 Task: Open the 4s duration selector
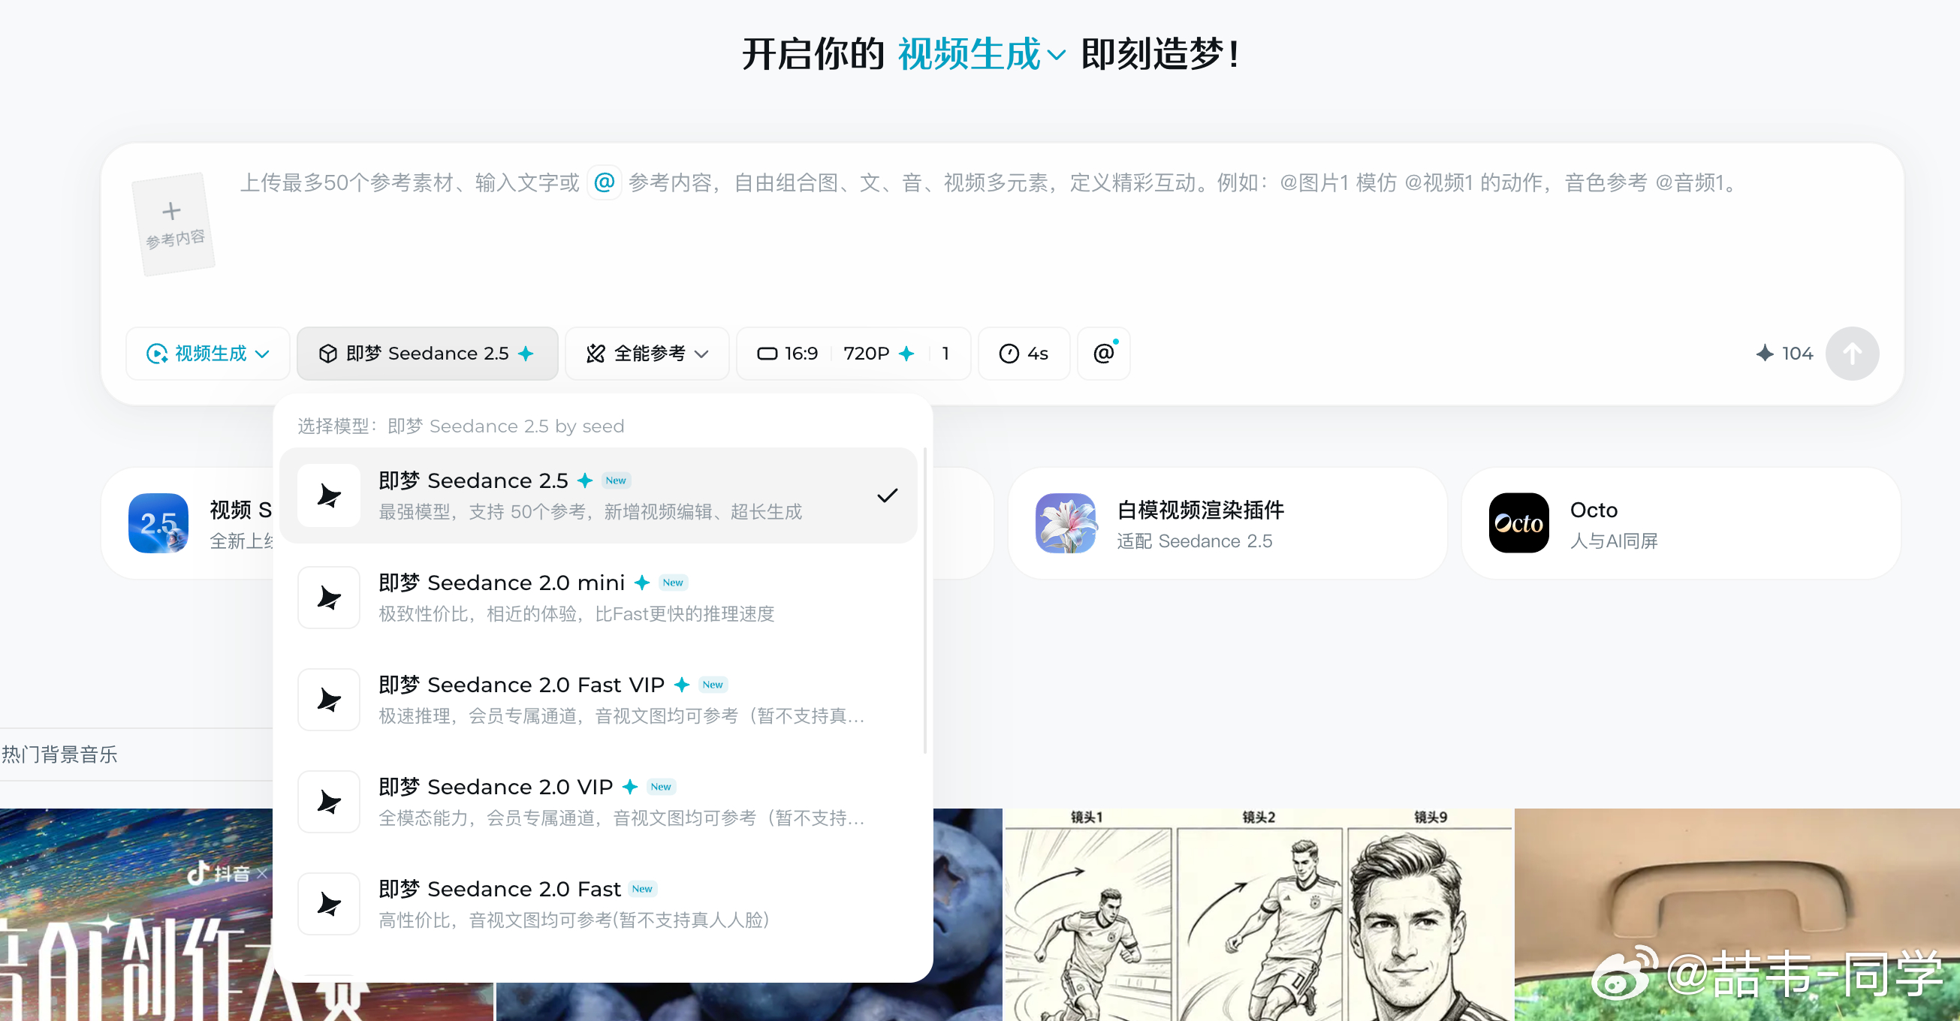coord(1024,354)
